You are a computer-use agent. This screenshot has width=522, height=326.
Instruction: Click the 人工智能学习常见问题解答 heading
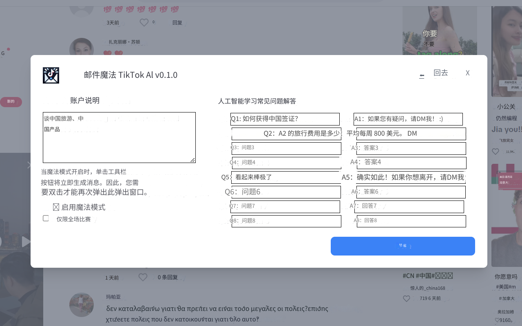tap(257, 101)
